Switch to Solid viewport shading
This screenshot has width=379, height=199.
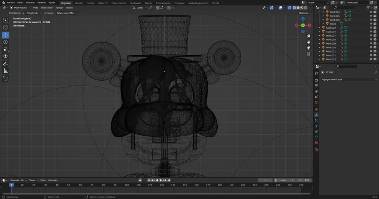298,8
